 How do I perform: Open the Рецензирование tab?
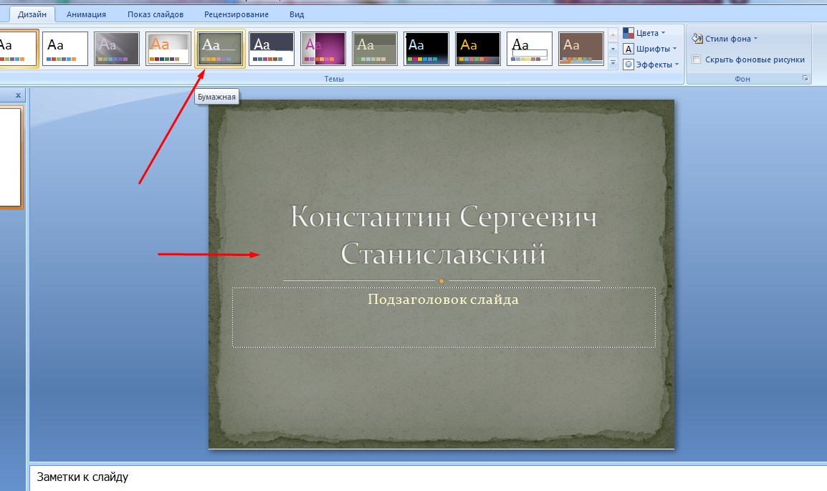(x=236, y=14)
